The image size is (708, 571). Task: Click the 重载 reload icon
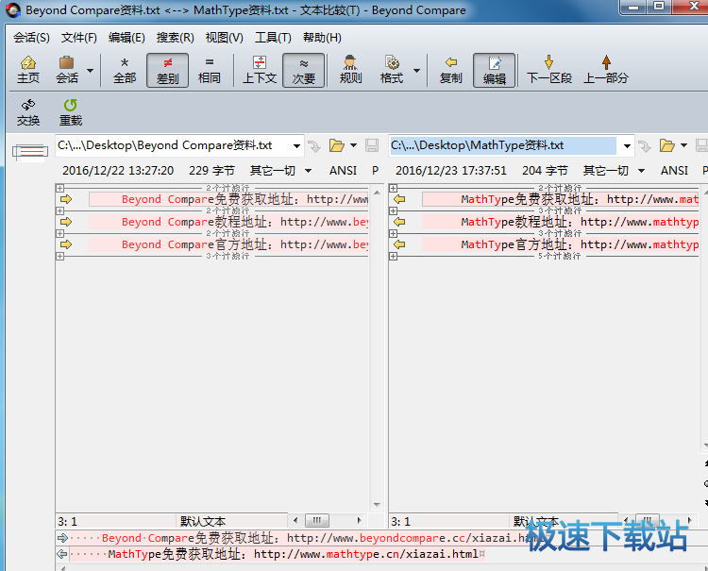(x=71, y=112)
